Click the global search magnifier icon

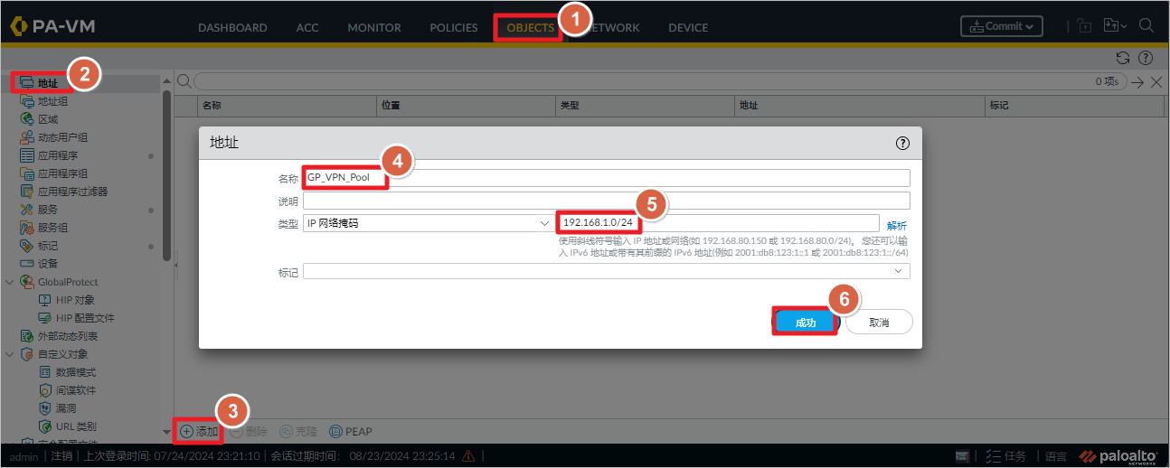coord(1146,26)
